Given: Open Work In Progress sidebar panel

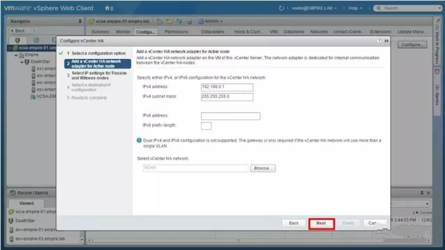Looking at the screenshot, I should pyautogui.click(x=437, y=41).
